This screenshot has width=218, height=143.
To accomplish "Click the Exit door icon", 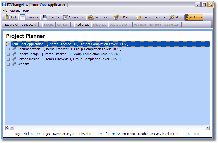I will [7, 17].
